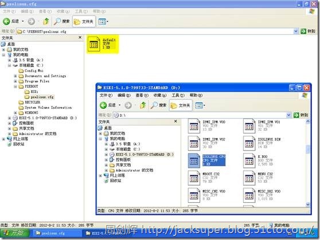Collapse PXEBOOT folder in back window tree
320x240 pixels.
[x=15, y=86]
